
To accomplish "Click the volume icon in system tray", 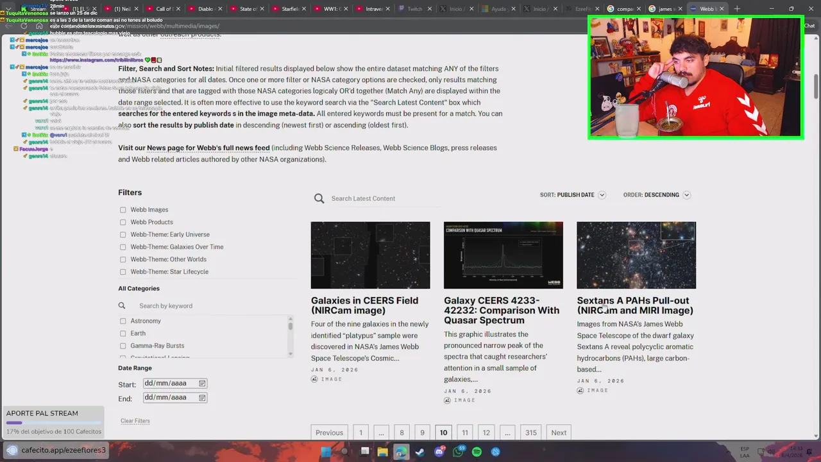I will [771, 452].
